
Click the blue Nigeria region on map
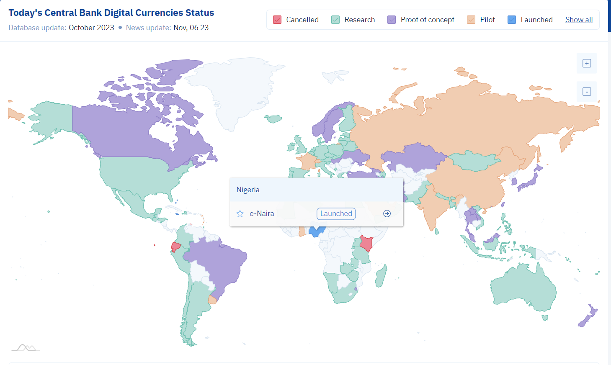(x=316, y=231)
